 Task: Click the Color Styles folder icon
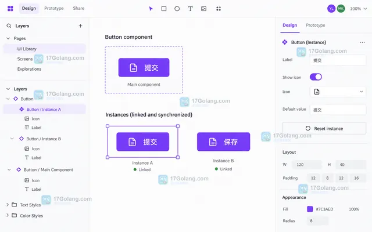(14, 215)
